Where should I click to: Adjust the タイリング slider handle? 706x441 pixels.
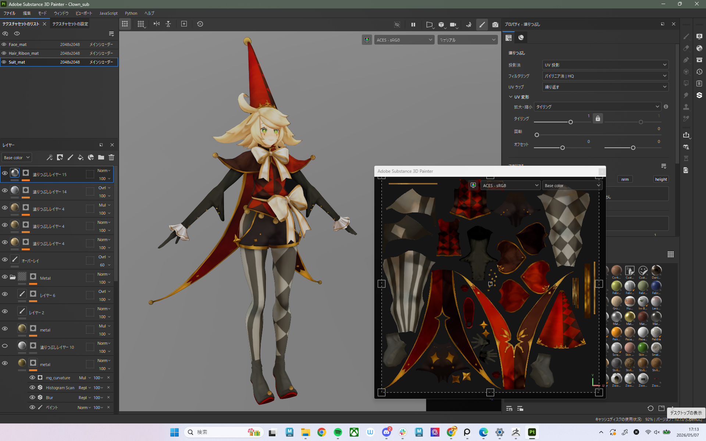coord(571,122)
